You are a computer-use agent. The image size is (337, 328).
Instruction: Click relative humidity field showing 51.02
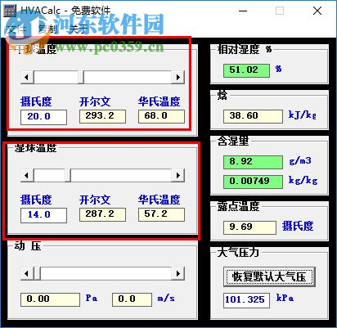point(246,70)
